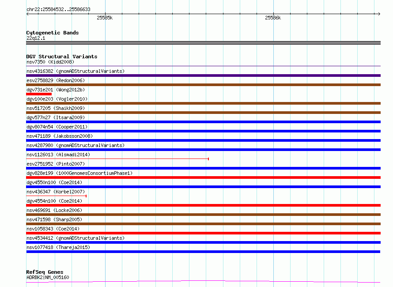Open the DGV Structural Variants track heading

62,57
